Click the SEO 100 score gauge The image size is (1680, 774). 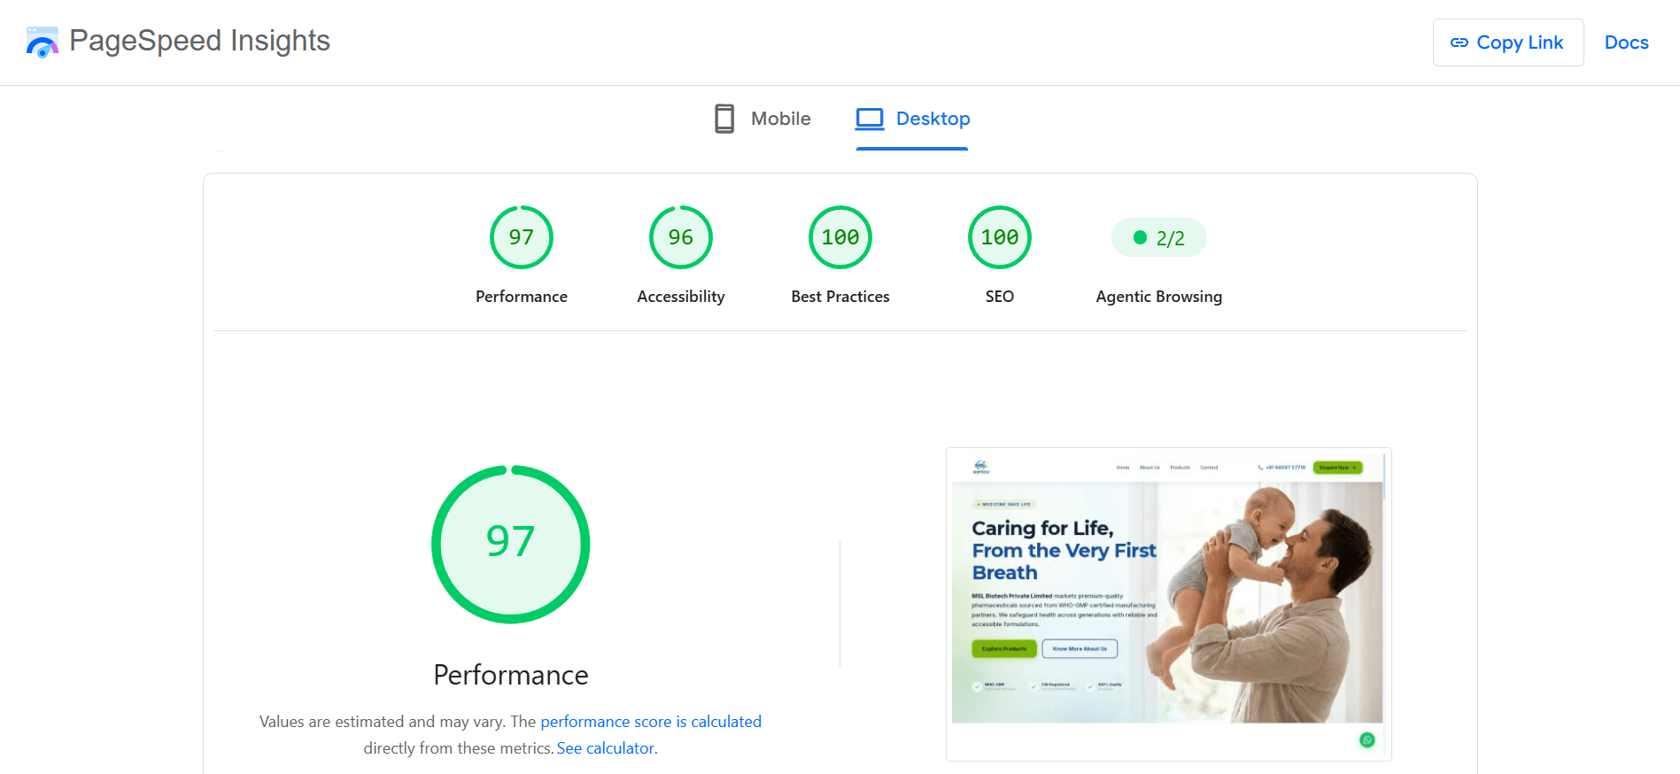pyautogui.click(x=1000, y=237)
